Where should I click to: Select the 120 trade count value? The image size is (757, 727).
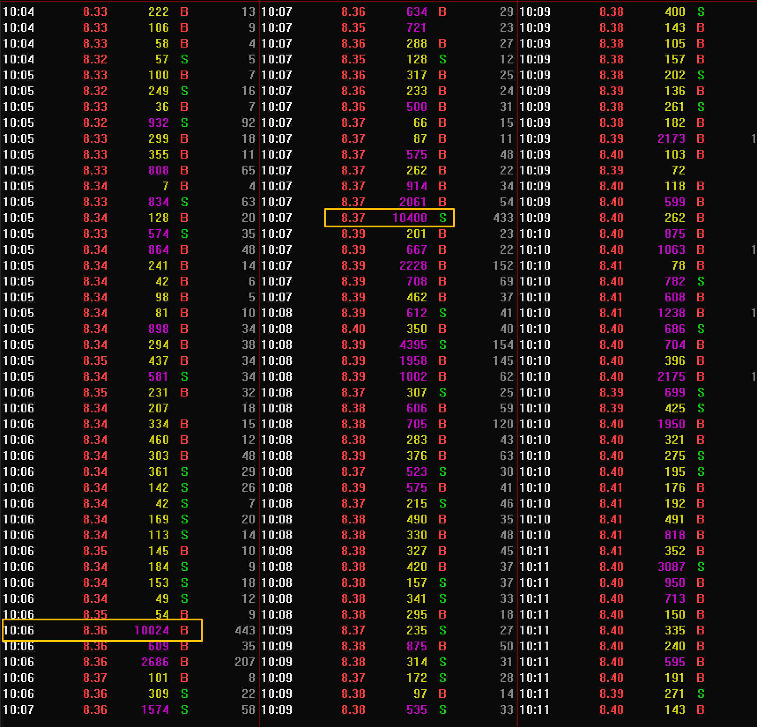[x=503, y=424]
